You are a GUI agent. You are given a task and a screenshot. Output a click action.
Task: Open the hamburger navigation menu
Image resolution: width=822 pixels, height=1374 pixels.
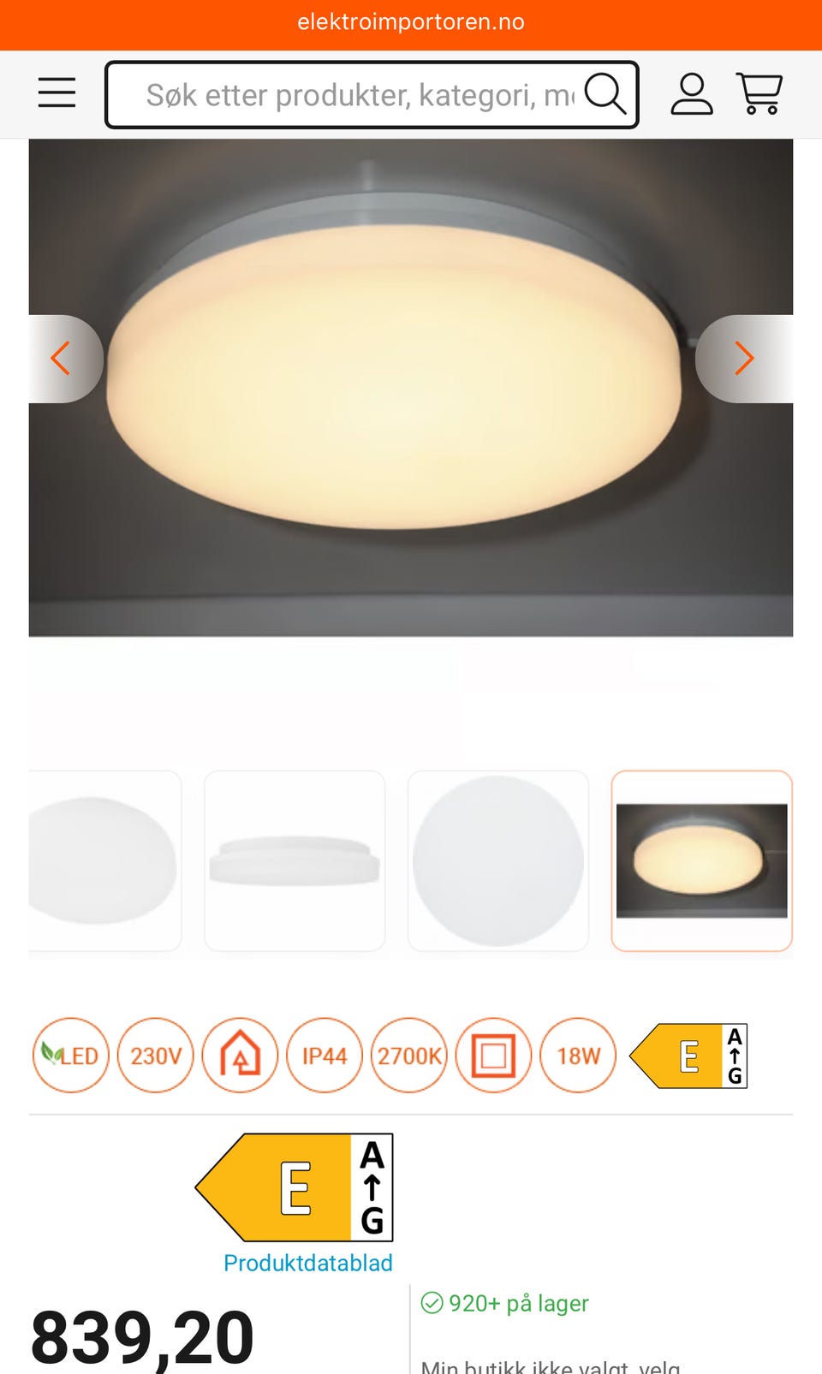[x=57, y=92]
